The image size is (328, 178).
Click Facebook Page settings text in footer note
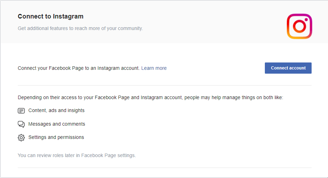(x=109, y=155)
